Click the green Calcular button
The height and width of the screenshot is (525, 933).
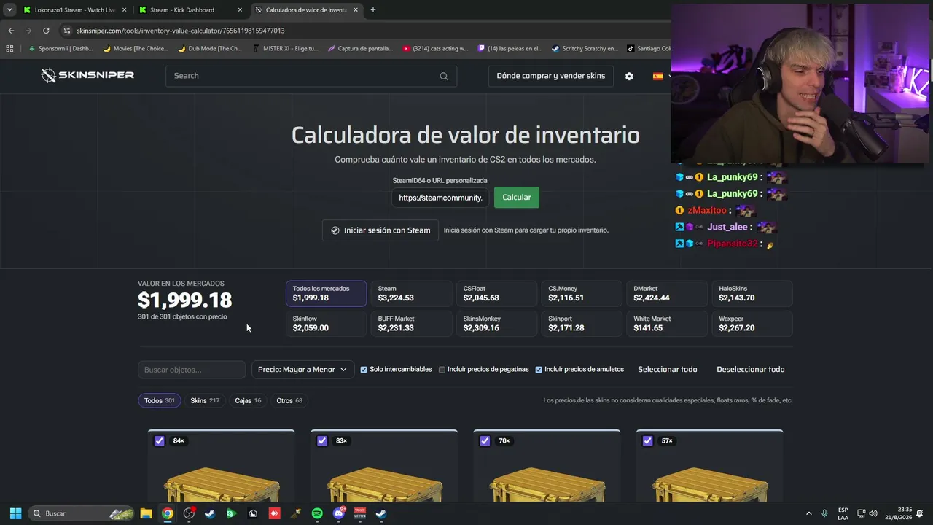pos(517,198)
